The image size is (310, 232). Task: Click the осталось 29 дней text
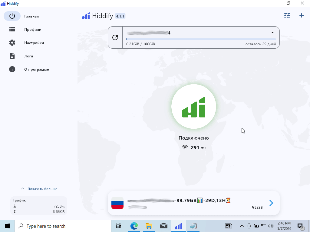[261, 44]
